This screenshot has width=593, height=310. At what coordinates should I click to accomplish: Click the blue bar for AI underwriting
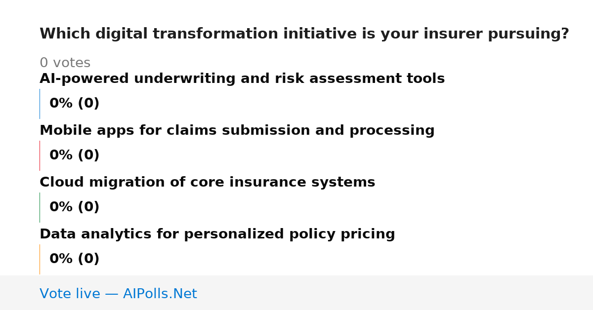pyautogui.click(x=40, y=104)
